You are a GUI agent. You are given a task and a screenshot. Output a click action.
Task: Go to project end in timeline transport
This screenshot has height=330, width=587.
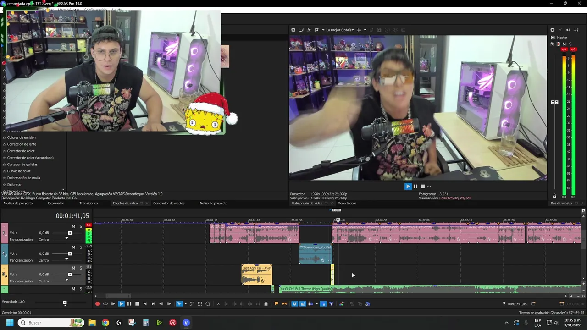coord(153,303)
